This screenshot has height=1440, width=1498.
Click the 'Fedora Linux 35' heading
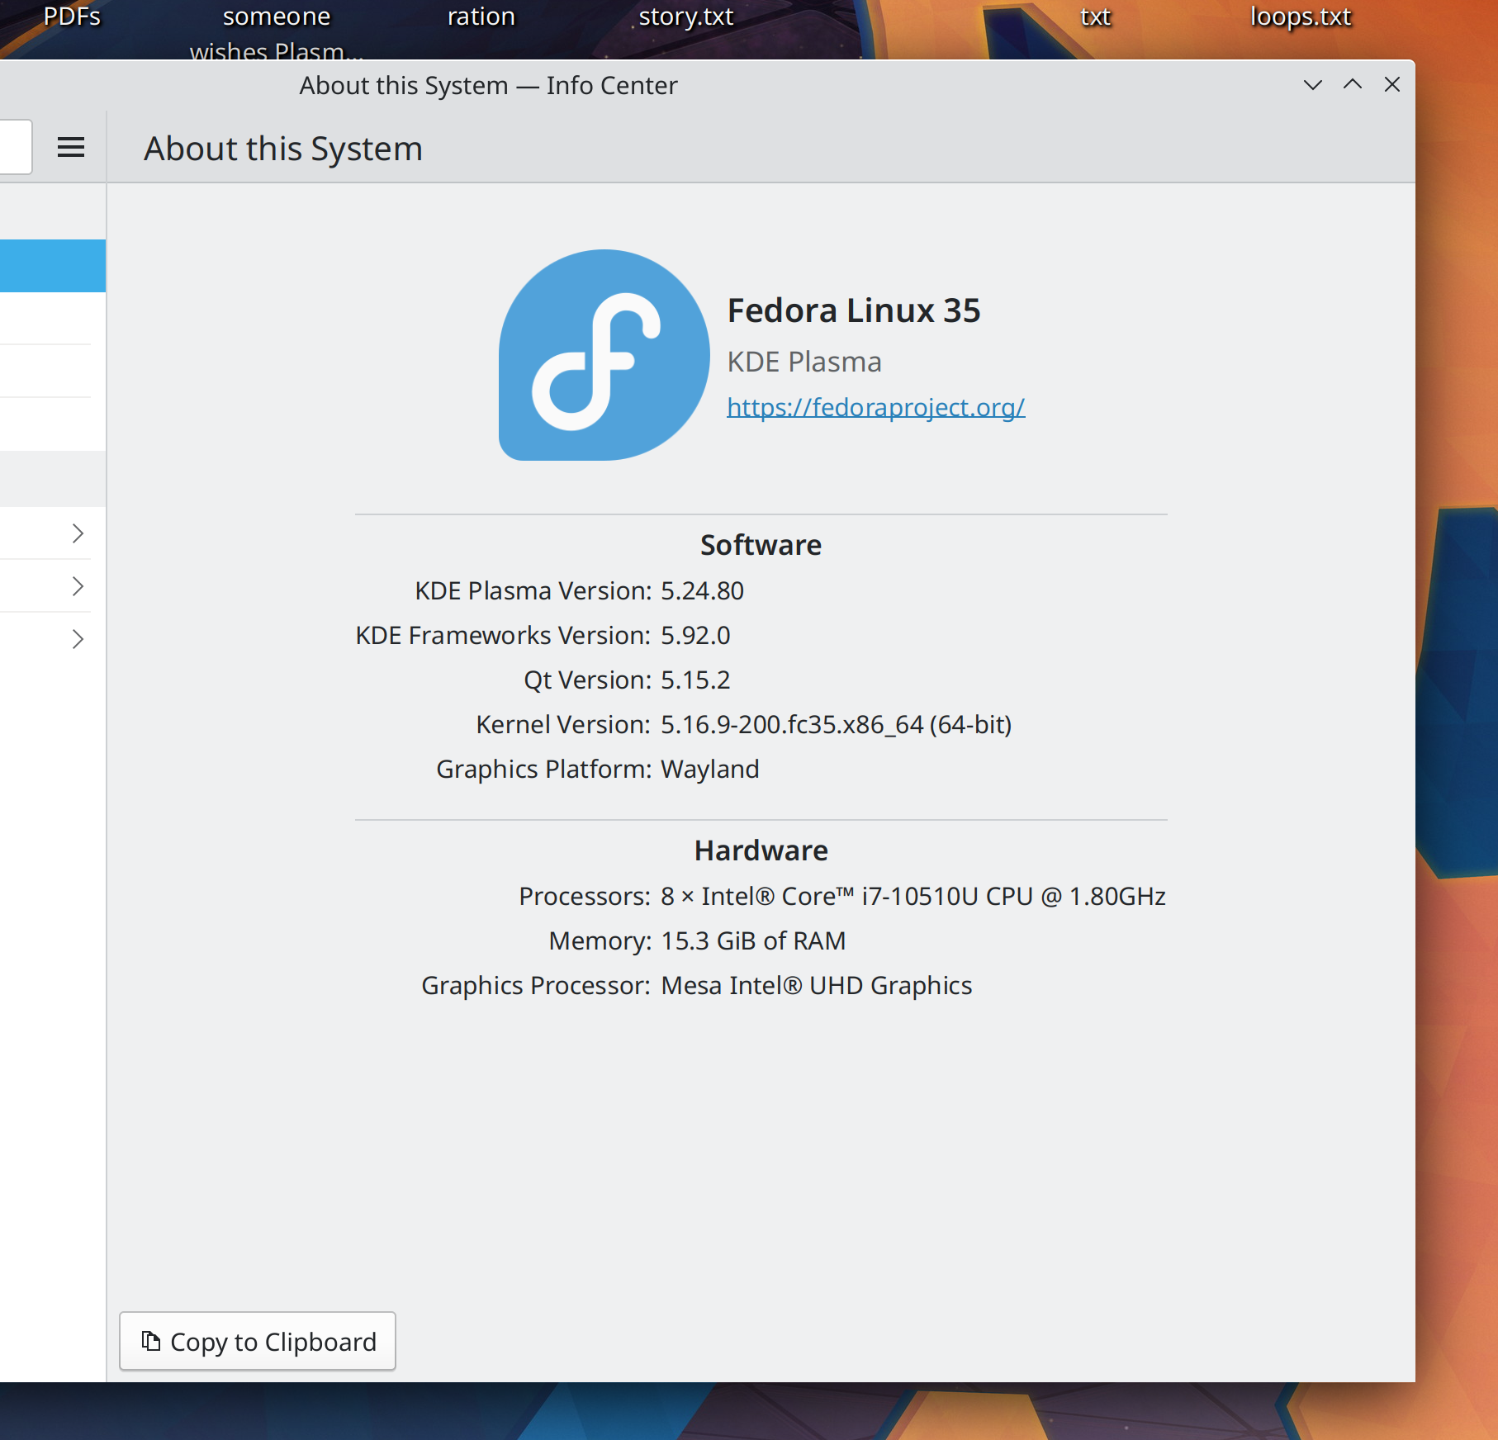[853, 311]
